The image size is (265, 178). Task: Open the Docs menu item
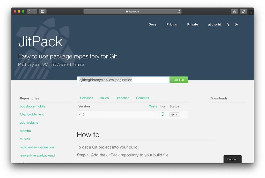click(x=152, y=24)
